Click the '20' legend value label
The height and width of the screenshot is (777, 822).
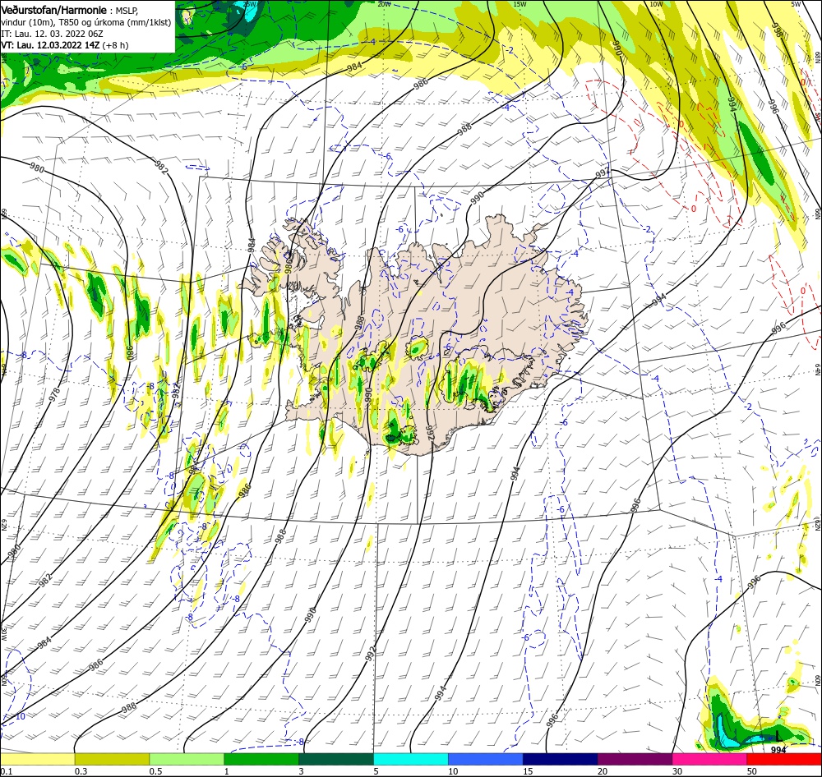point(603,771)
